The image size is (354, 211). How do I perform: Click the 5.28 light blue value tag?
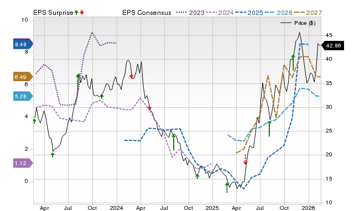point(23,97)
